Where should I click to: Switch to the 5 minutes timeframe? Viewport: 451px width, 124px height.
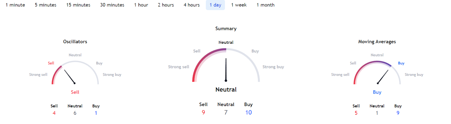point(46,5)
